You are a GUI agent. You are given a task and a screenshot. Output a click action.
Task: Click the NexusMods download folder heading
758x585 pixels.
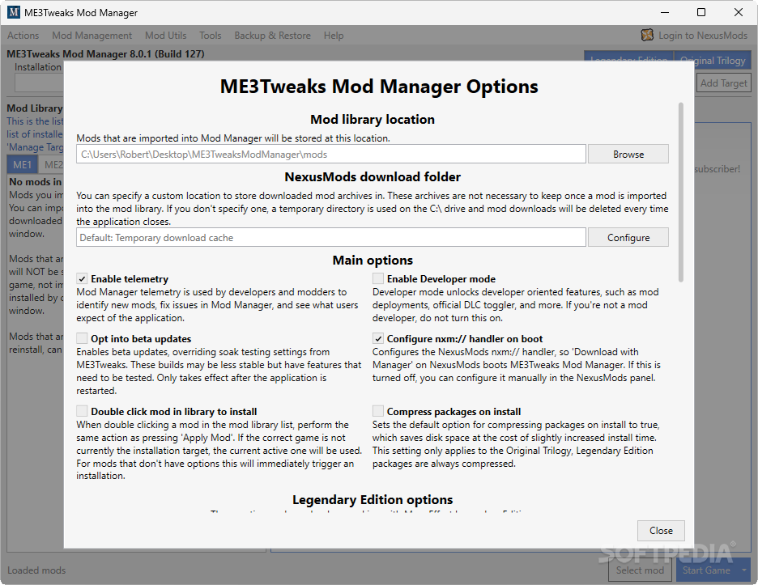373,177
